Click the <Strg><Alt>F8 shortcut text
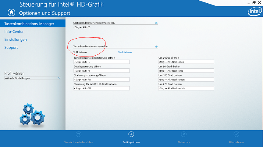The image size is (263, 147). click(x=82, y=27)
